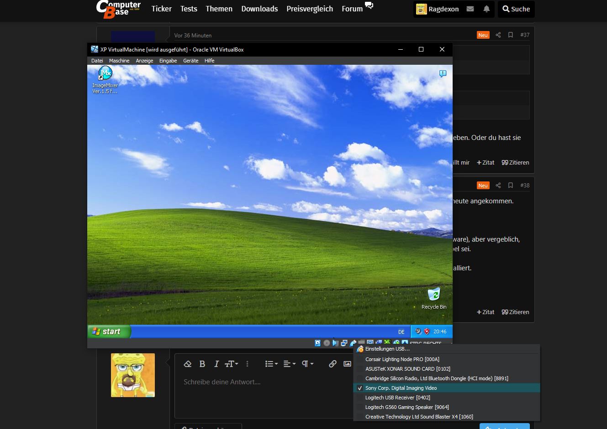The image size is (607, 429).
Task: Click the mouse integration icon in VirtualBox status bar
Action: tap(396, 342)
